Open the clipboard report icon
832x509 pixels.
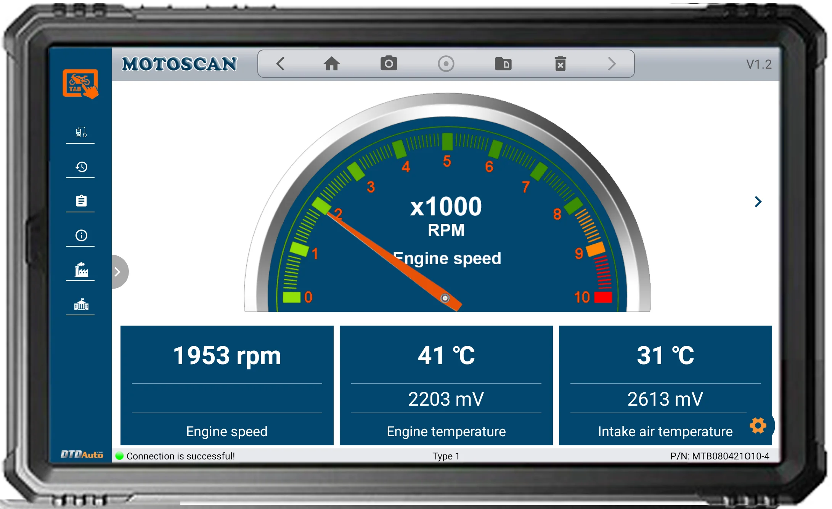[x=81, y=201]
